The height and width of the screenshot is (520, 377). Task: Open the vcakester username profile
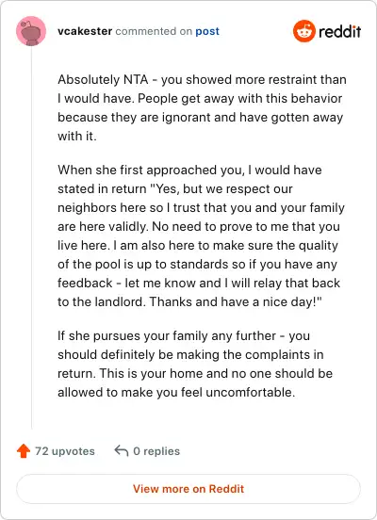(85, 31)
